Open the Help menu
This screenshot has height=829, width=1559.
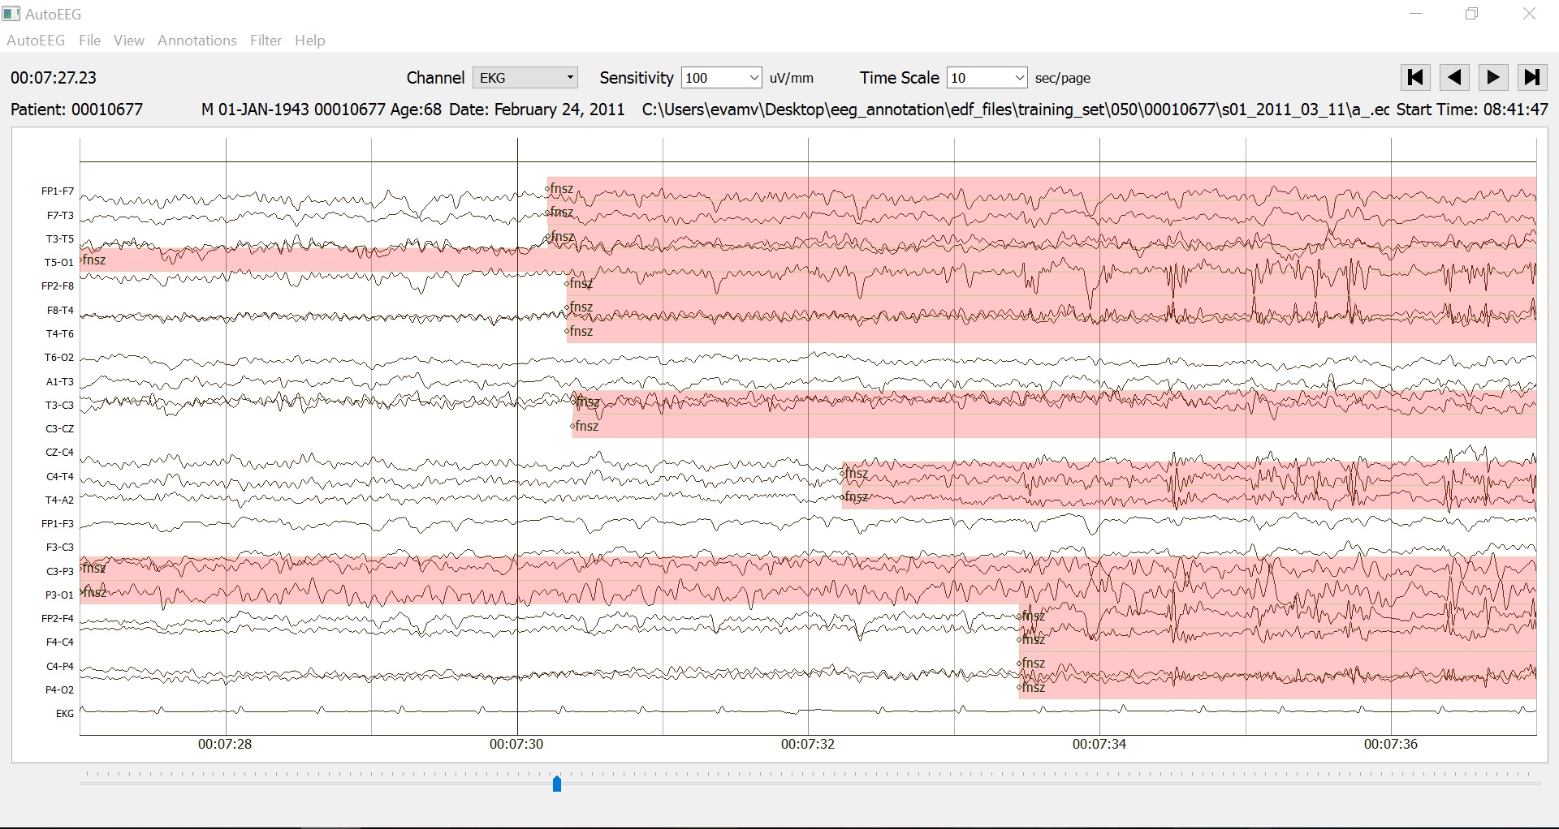[x=310, y=41]
